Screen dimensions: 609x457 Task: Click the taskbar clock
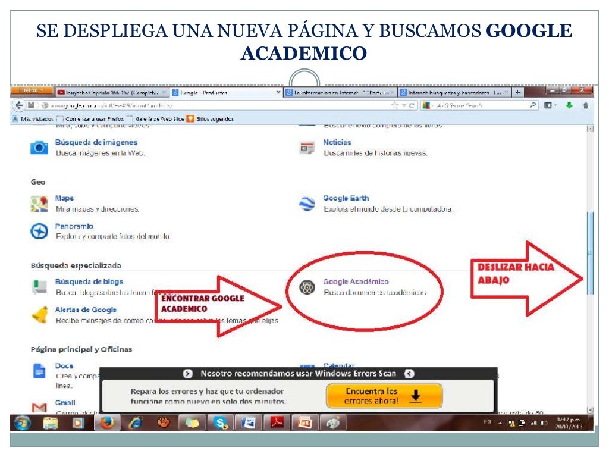pos(569,423)
